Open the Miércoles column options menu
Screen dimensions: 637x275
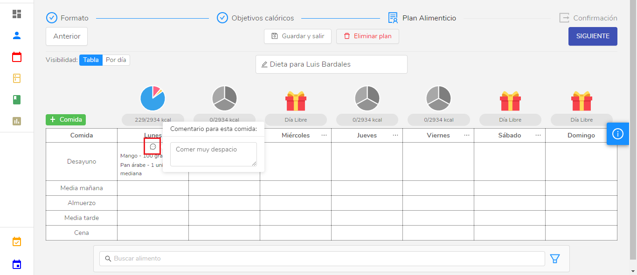[x=324, y=135]
